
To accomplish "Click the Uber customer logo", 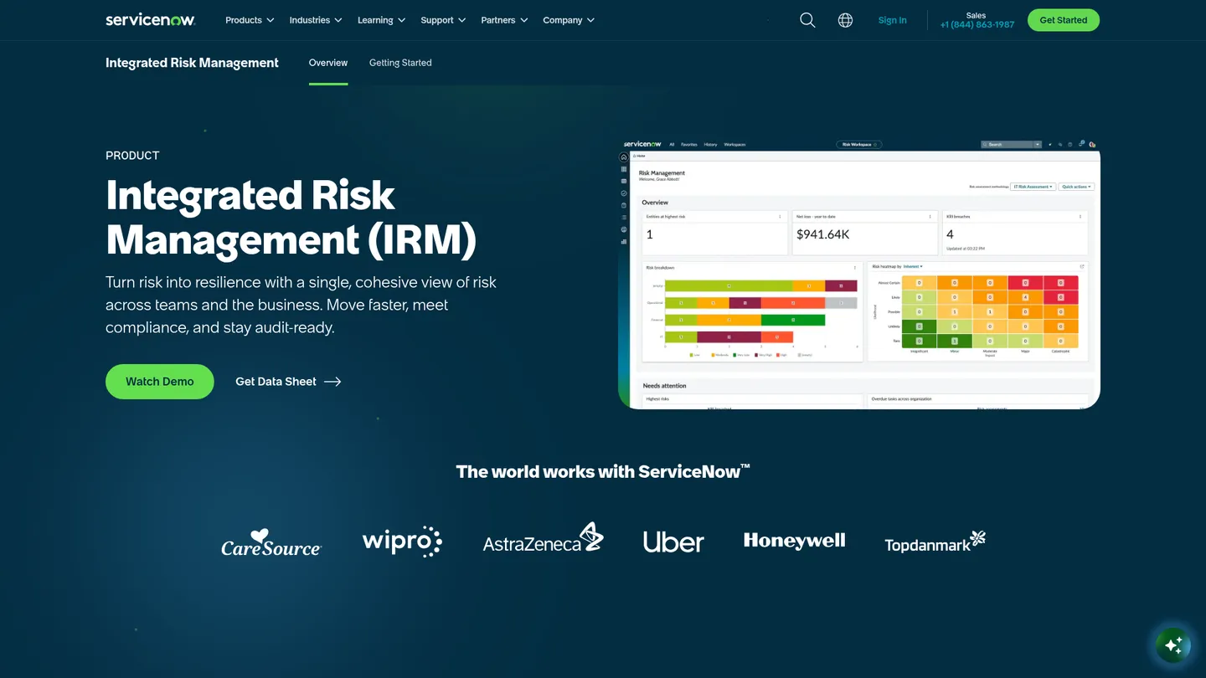I will point(673,542).
